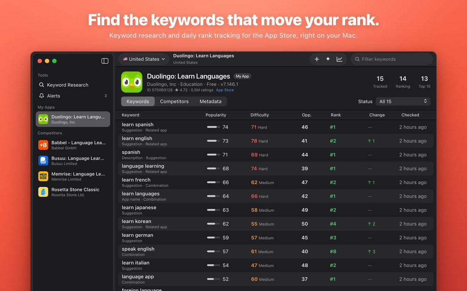467x291 pixels.
Task: Open the rank chart icon
Action: click(339, 59)
